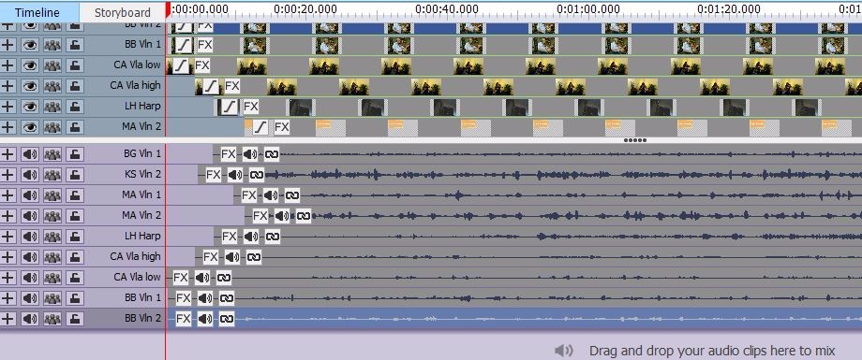The height and width of the screenshot is (360, 862).
Task: Click the panel splitter dots between track sections
Action: 635,140
